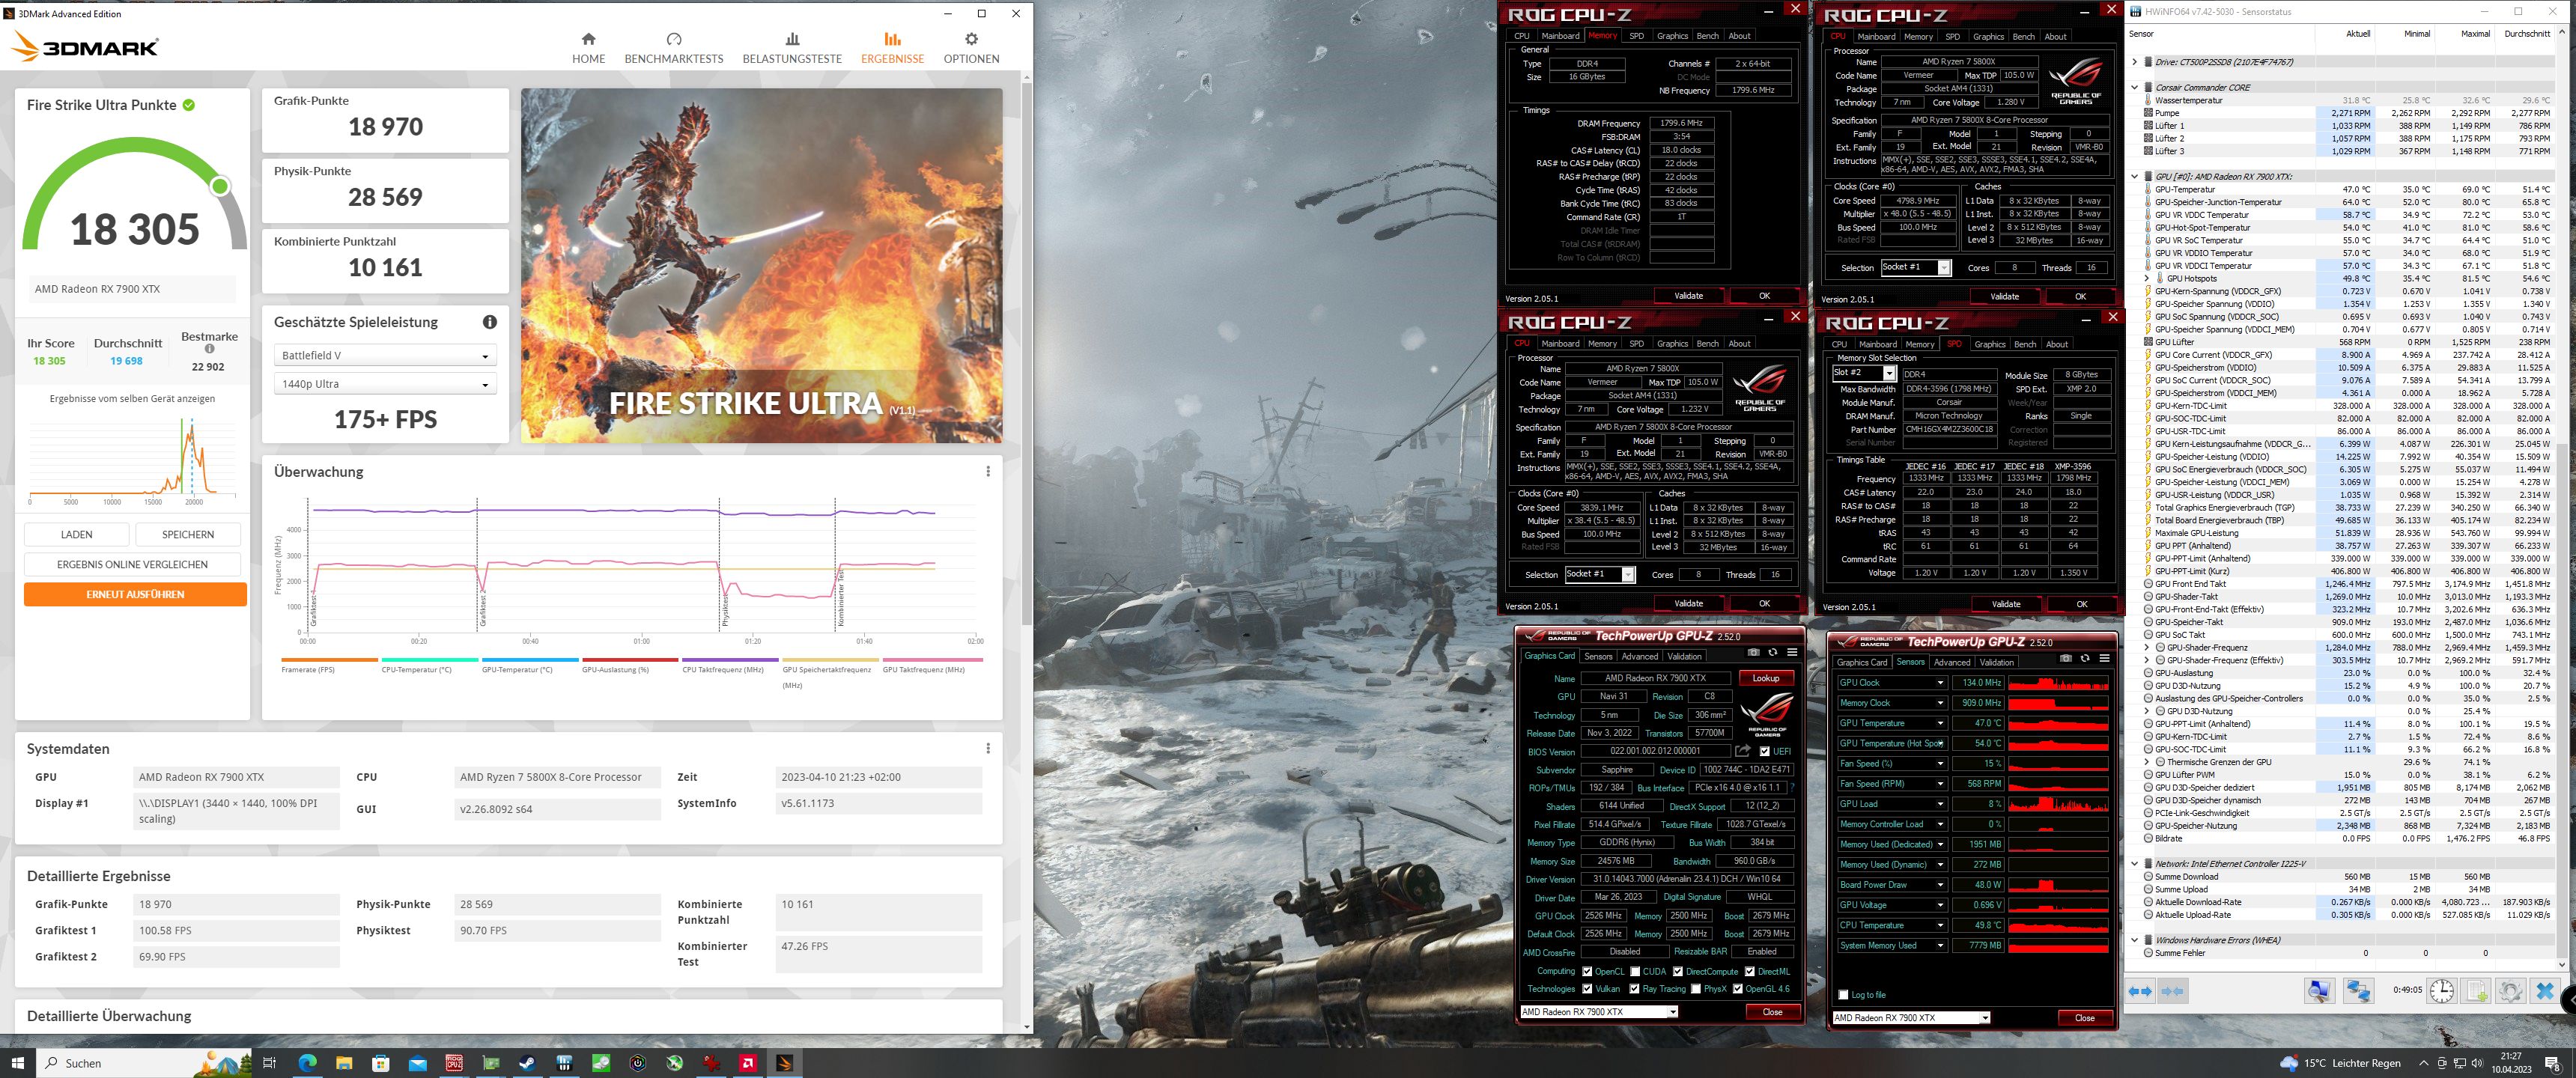Open Systemdaten three-dot menu
Image resolution: width=2576 pixels, height=1078 pixels.
pyautogui.click(x=988, y=748)
